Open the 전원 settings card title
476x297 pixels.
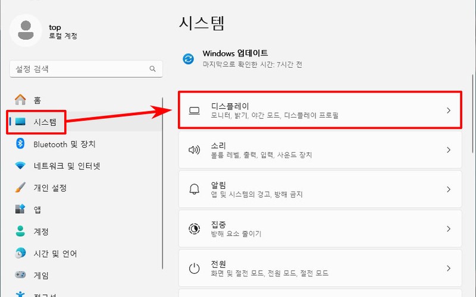pyautogui.click(x=218, y=264)
